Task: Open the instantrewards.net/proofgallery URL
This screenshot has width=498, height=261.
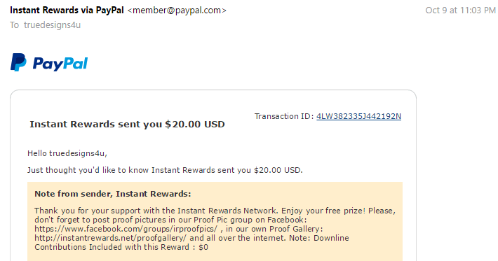Action: point(111,238)
